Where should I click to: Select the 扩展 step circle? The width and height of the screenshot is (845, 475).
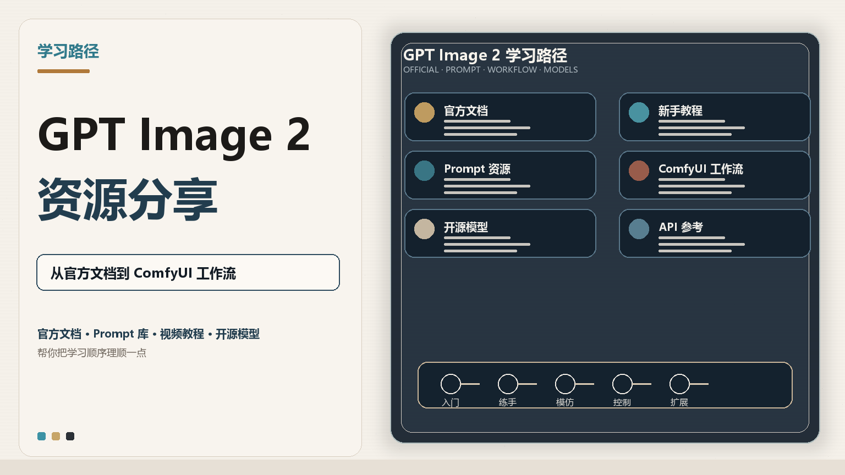(679, 384)
